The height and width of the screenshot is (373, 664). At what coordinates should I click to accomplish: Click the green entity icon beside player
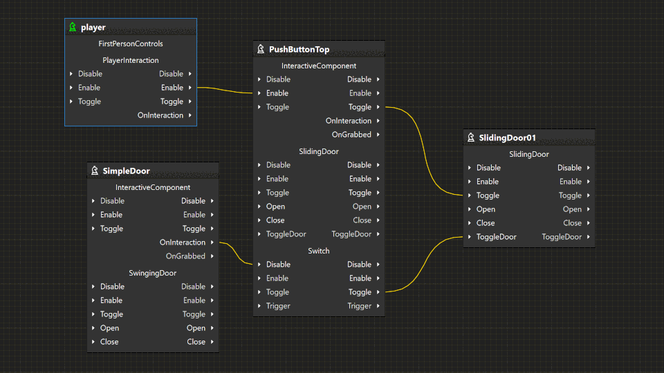pyautogui.click(x=73, y=28)
